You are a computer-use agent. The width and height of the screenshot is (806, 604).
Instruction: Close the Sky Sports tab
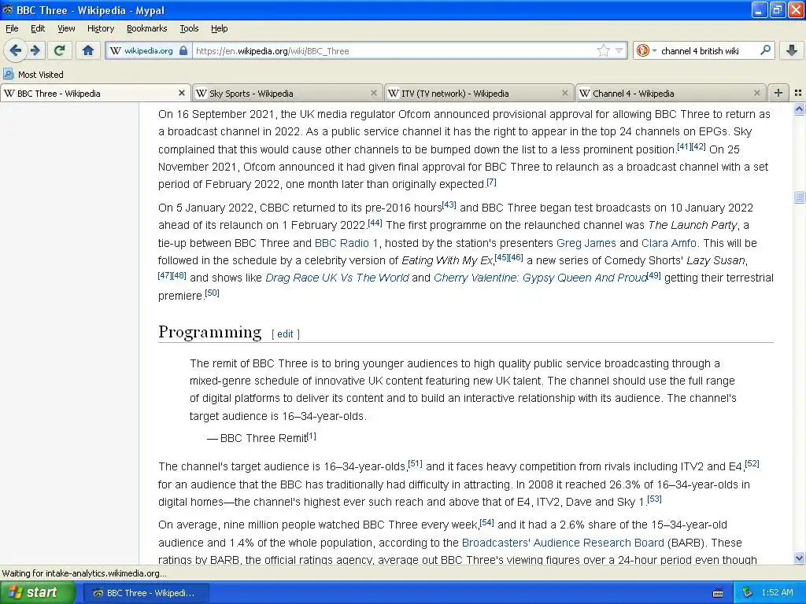tap(374, 93)
